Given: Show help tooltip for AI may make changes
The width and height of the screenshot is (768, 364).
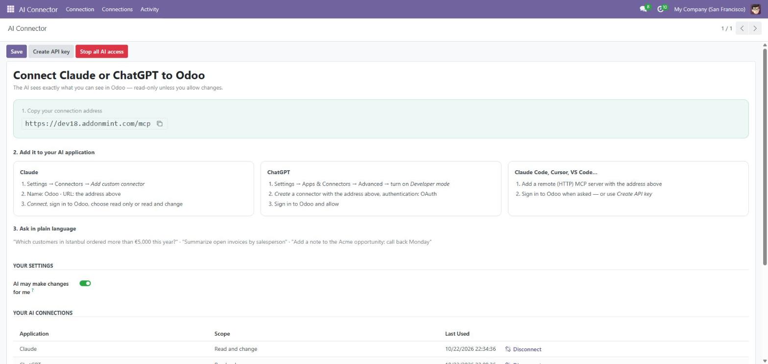Looking at the screenshot, I should [x=33, y=290].
